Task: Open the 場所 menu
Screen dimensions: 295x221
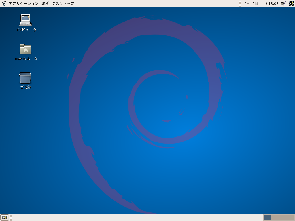Action: (x=45, y=3)
